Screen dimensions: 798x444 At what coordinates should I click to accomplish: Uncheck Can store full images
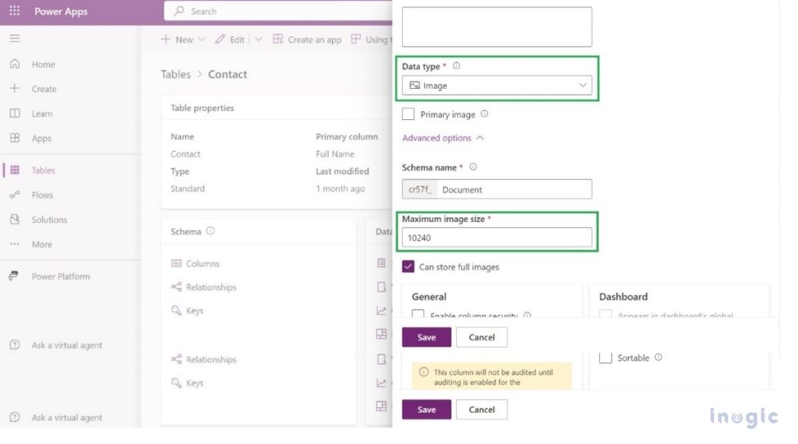pyautogui.click(x=408, y=267)
